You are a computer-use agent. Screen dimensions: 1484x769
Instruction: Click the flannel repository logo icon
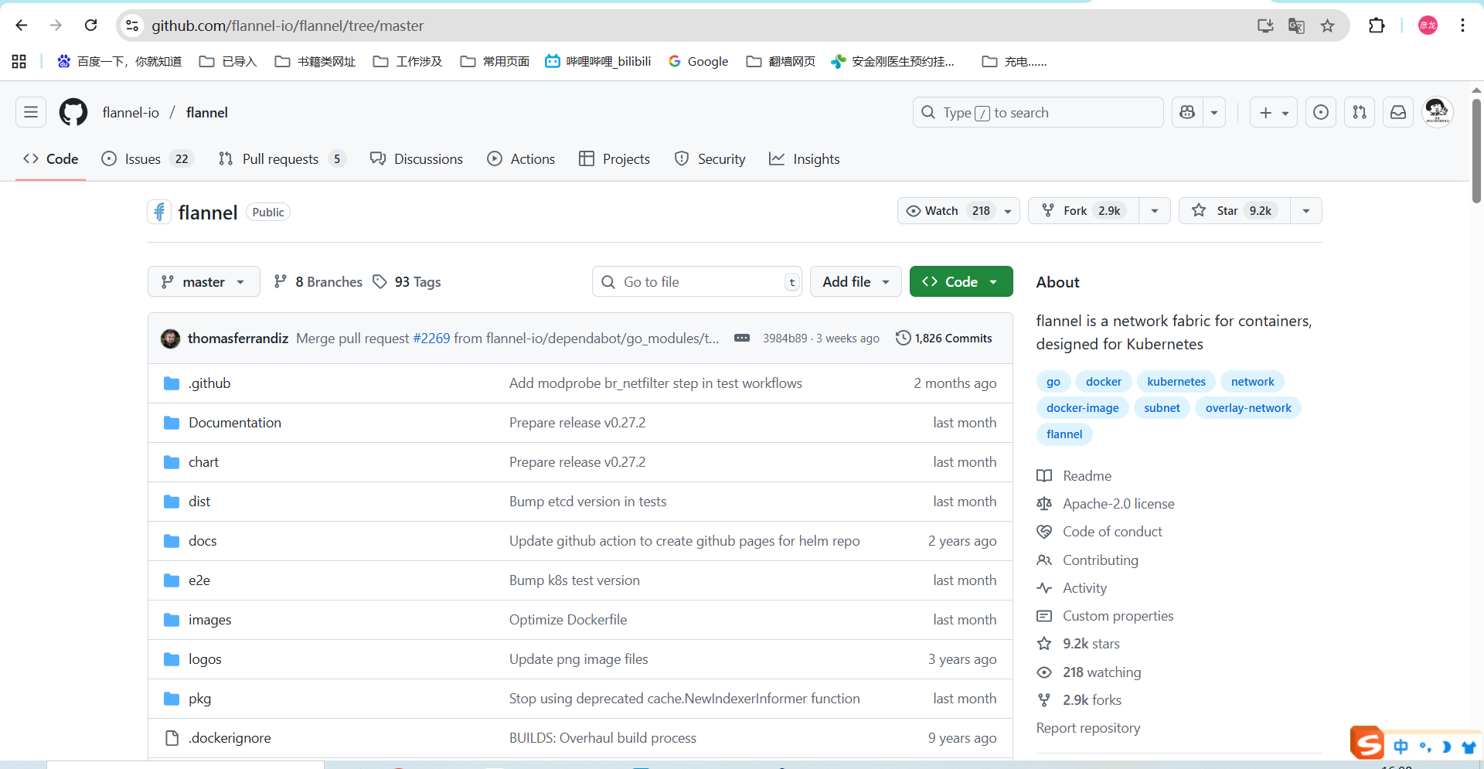click(159, 212)
